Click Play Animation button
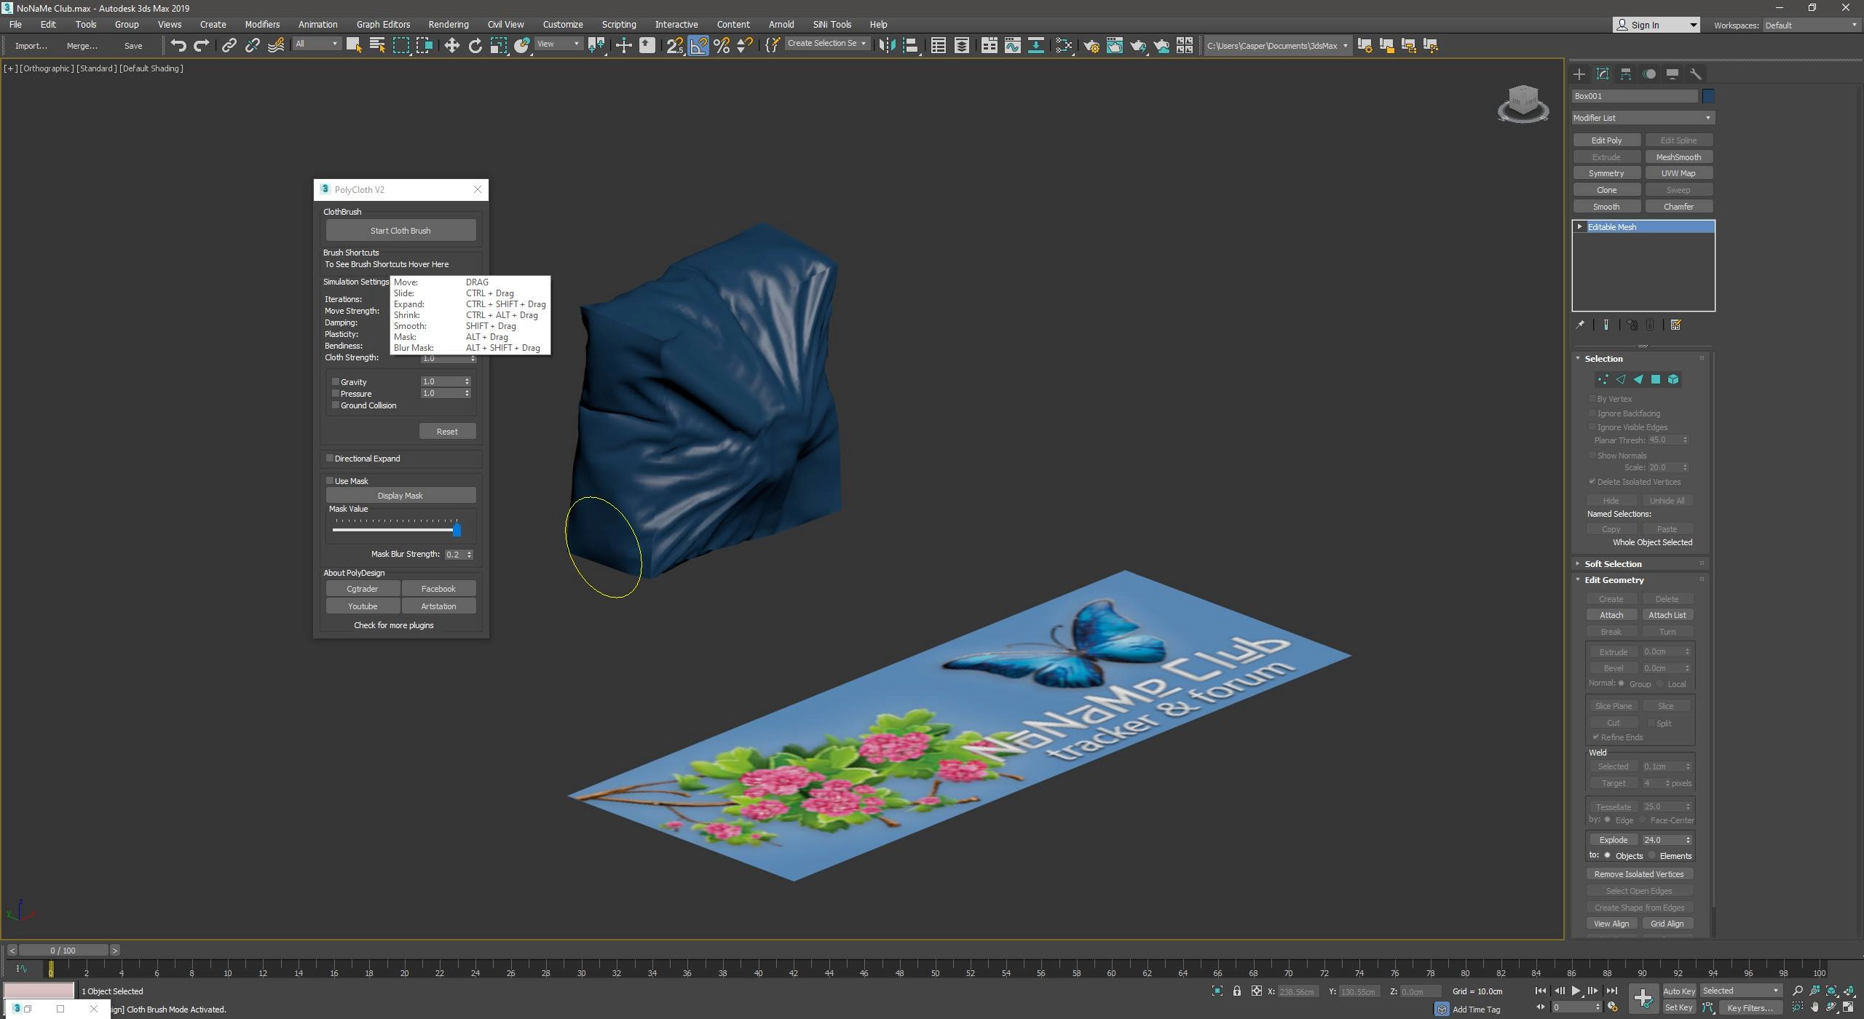This screenshot has width=1864, height=1019. point(1576,991)
